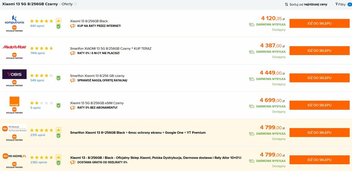Screen dimensions: 352x171
Task: Click the green shield badge for Mi-Store.pl
Action: coord(58,135)
